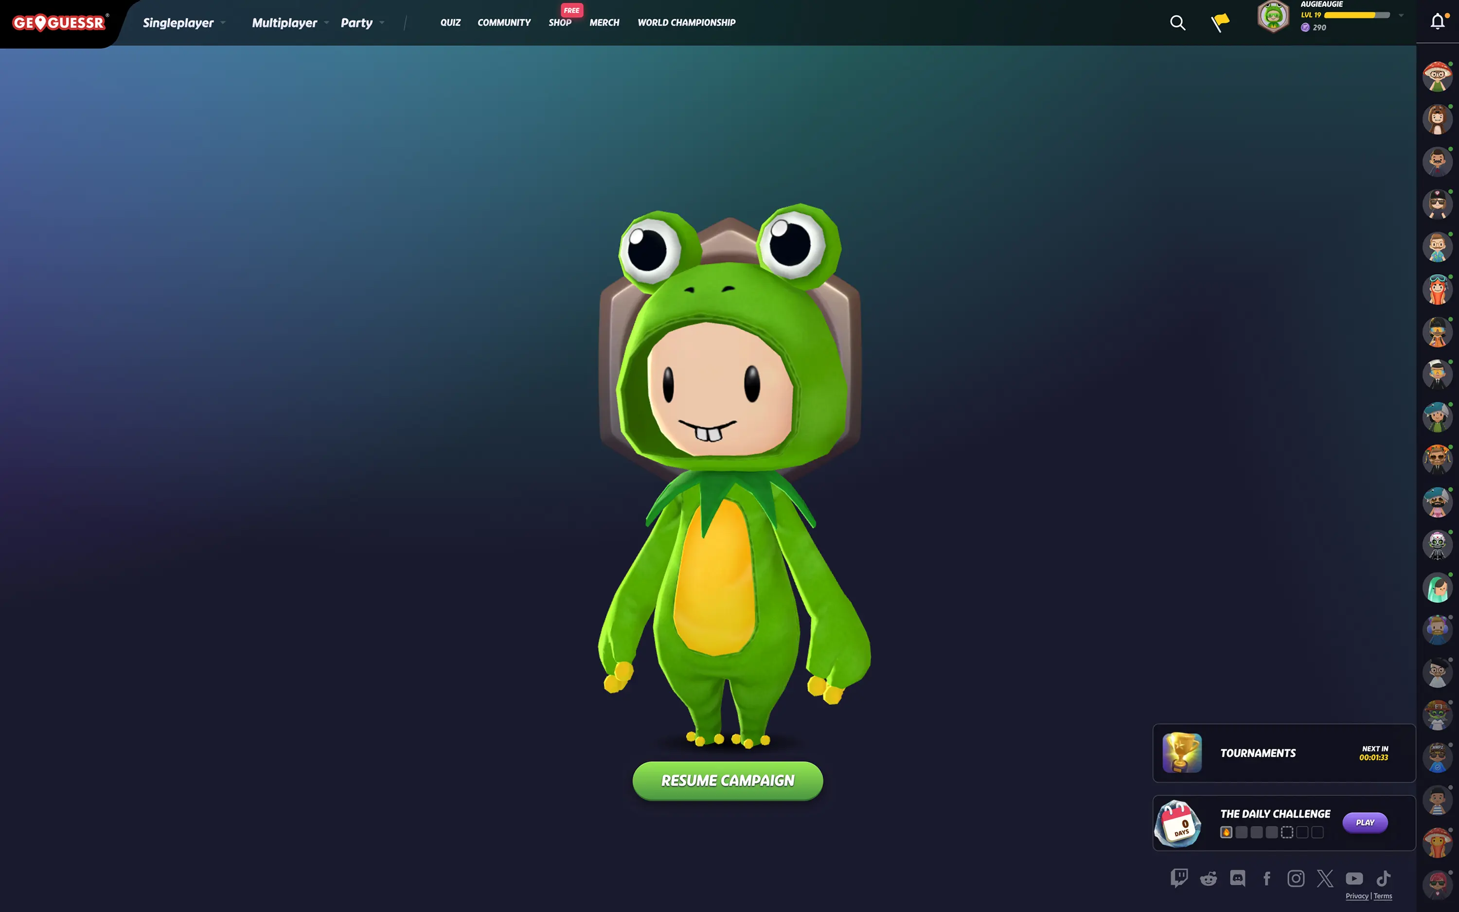Click the yellow flag icon
The height and width of the screenshot is (912, 1459).
coord(1220,22)
